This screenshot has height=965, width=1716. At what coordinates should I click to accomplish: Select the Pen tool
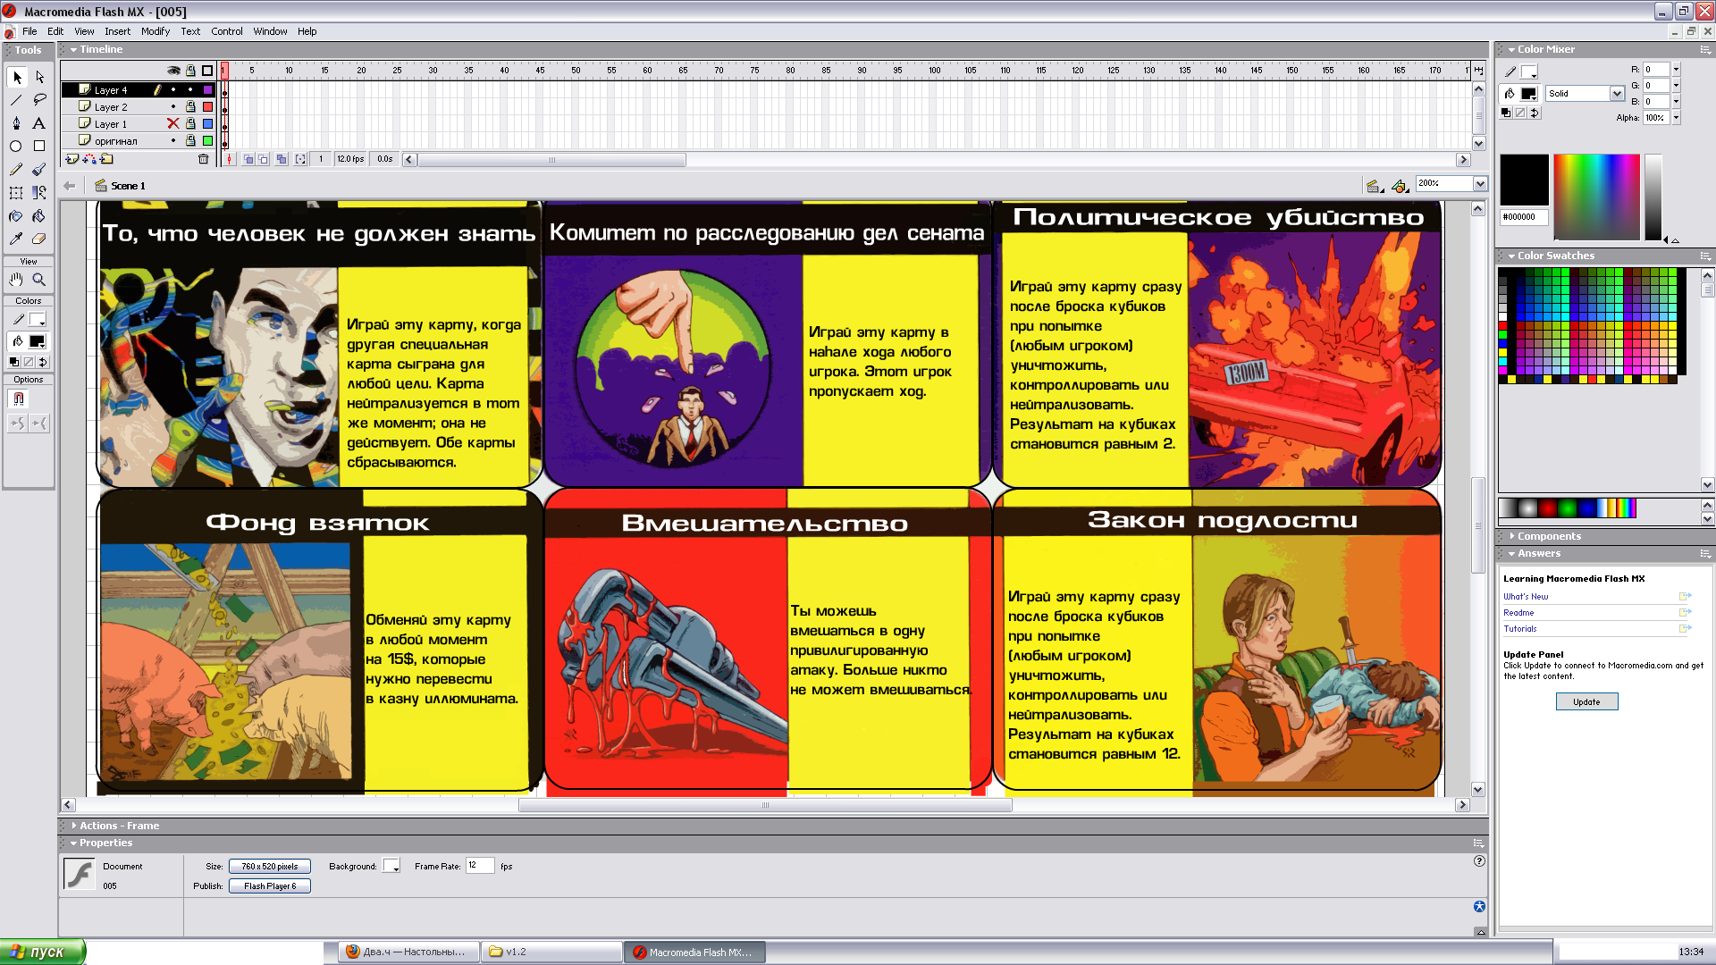click(x=17, y=123)
